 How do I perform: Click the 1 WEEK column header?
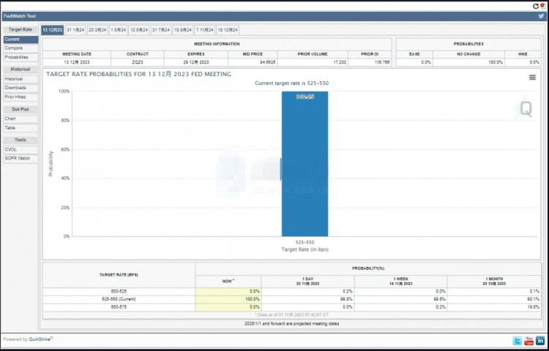400,282
